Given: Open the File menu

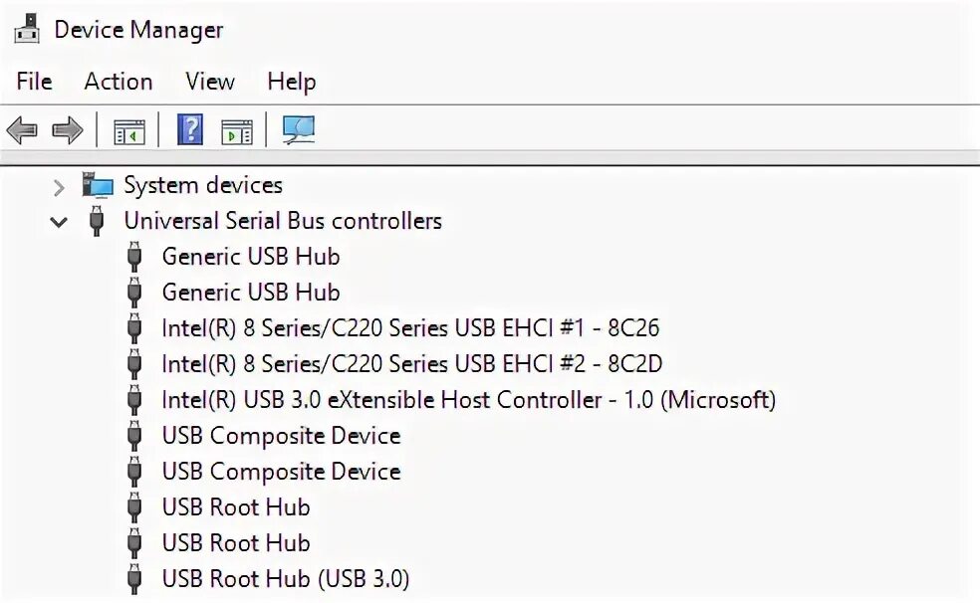Looking at the screenshot, I should click(x=34, y=82).
